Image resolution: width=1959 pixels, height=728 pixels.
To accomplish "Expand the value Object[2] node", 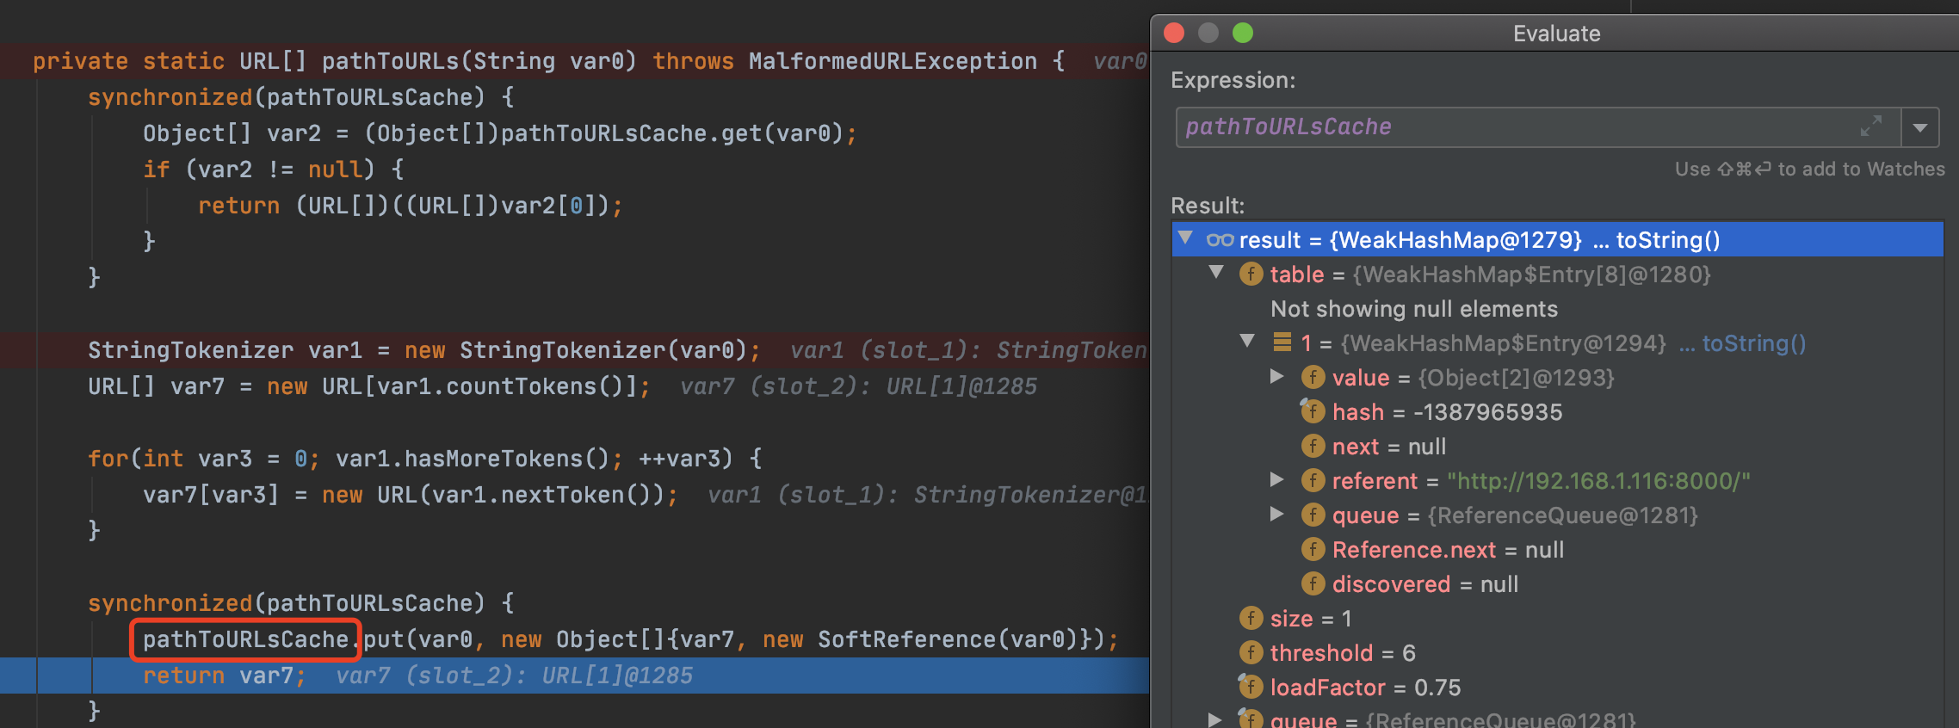I will coord(1277,377).
